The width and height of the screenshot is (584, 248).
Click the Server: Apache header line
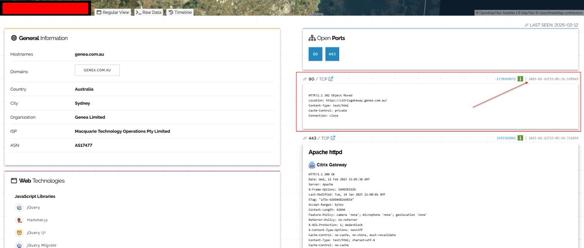pyautogui.click(x=322, y=184)
